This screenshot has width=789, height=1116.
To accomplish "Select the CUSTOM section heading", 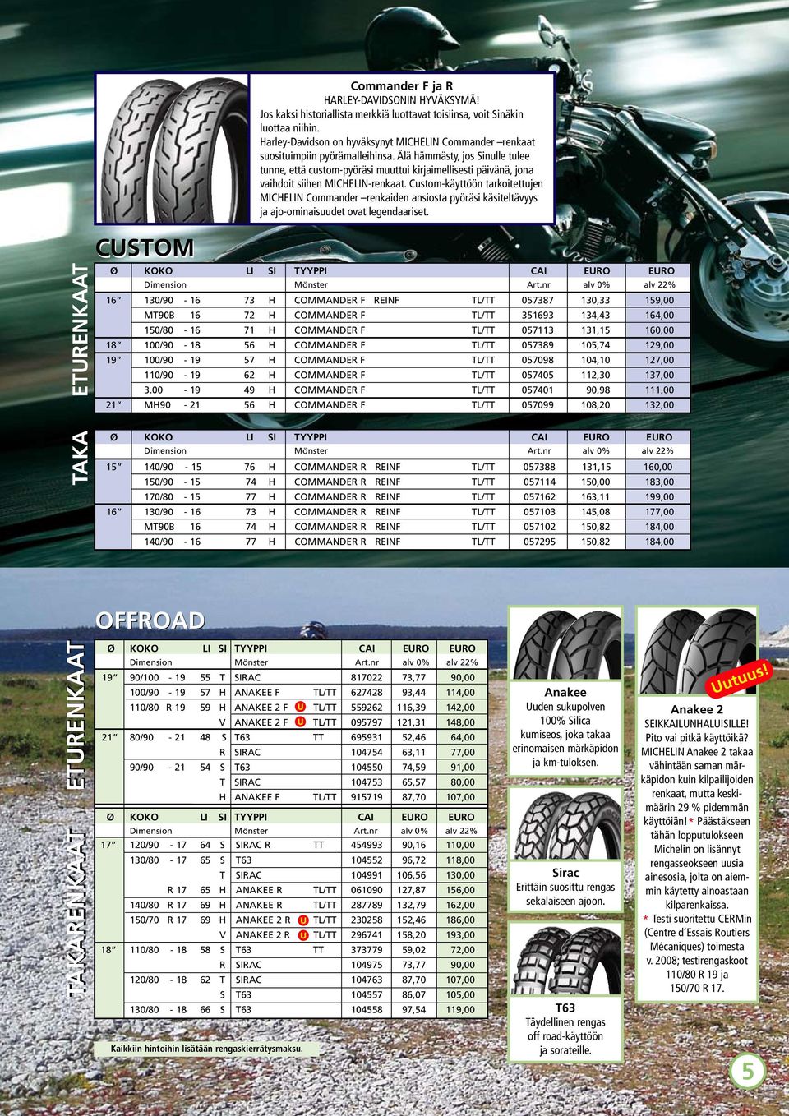I will [x=145, y=247].
